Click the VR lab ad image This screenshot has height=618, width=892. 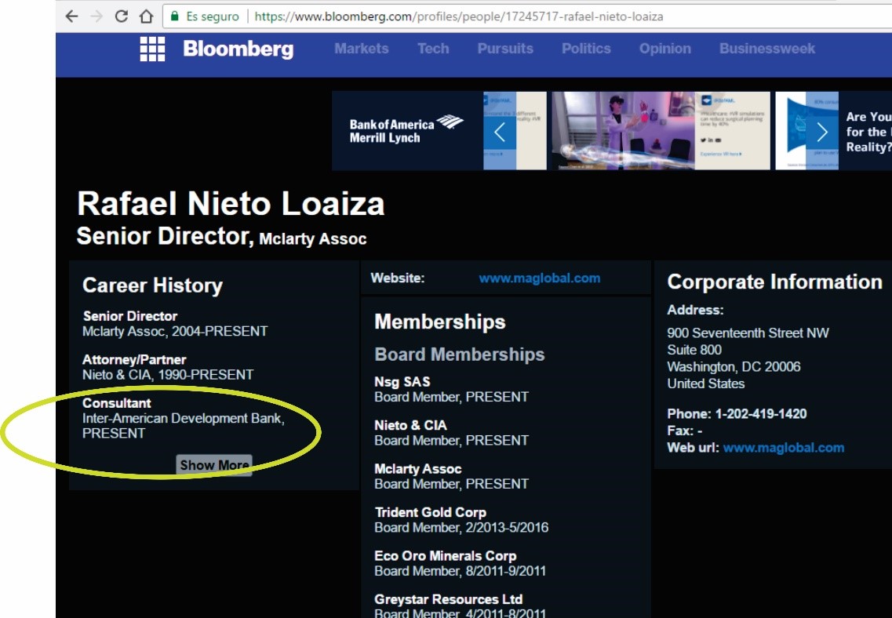[x=624, y=131]
